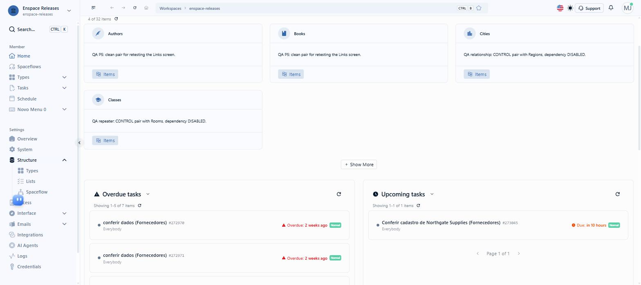Open notifications bell
This screenshot has height=285, width=641.
point(611,8)
